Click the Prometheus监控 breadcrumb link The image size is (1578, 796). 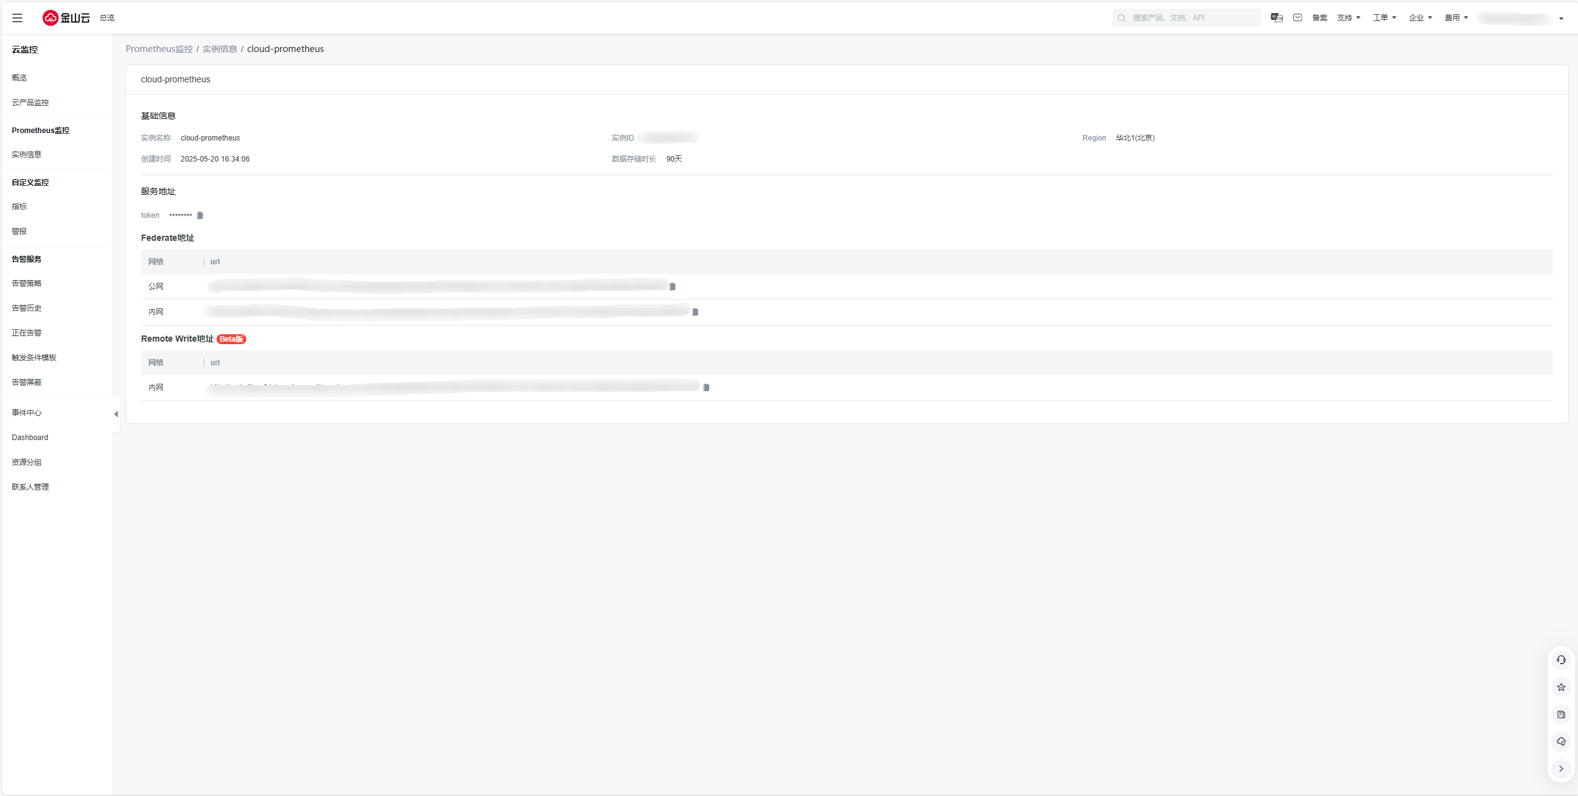159,49
